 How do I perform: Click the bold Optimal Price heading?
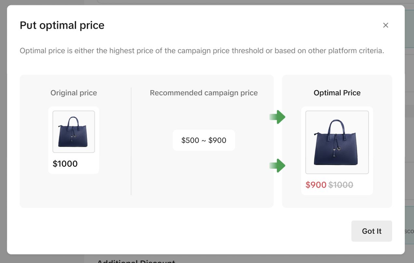pyautogui.click(x=337, y=93)
